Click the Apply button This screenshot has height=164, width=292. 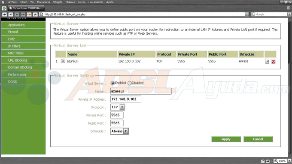pos(226,139)
